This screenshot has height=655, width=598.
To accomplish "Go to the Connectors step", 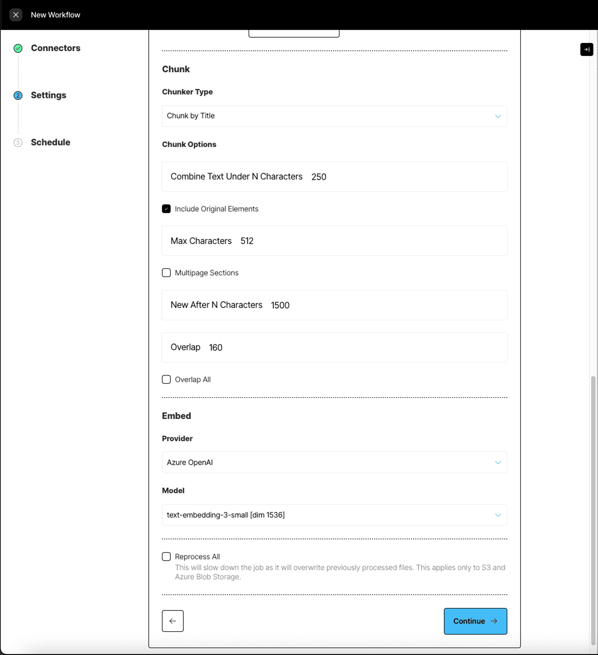I will [55, 48].
